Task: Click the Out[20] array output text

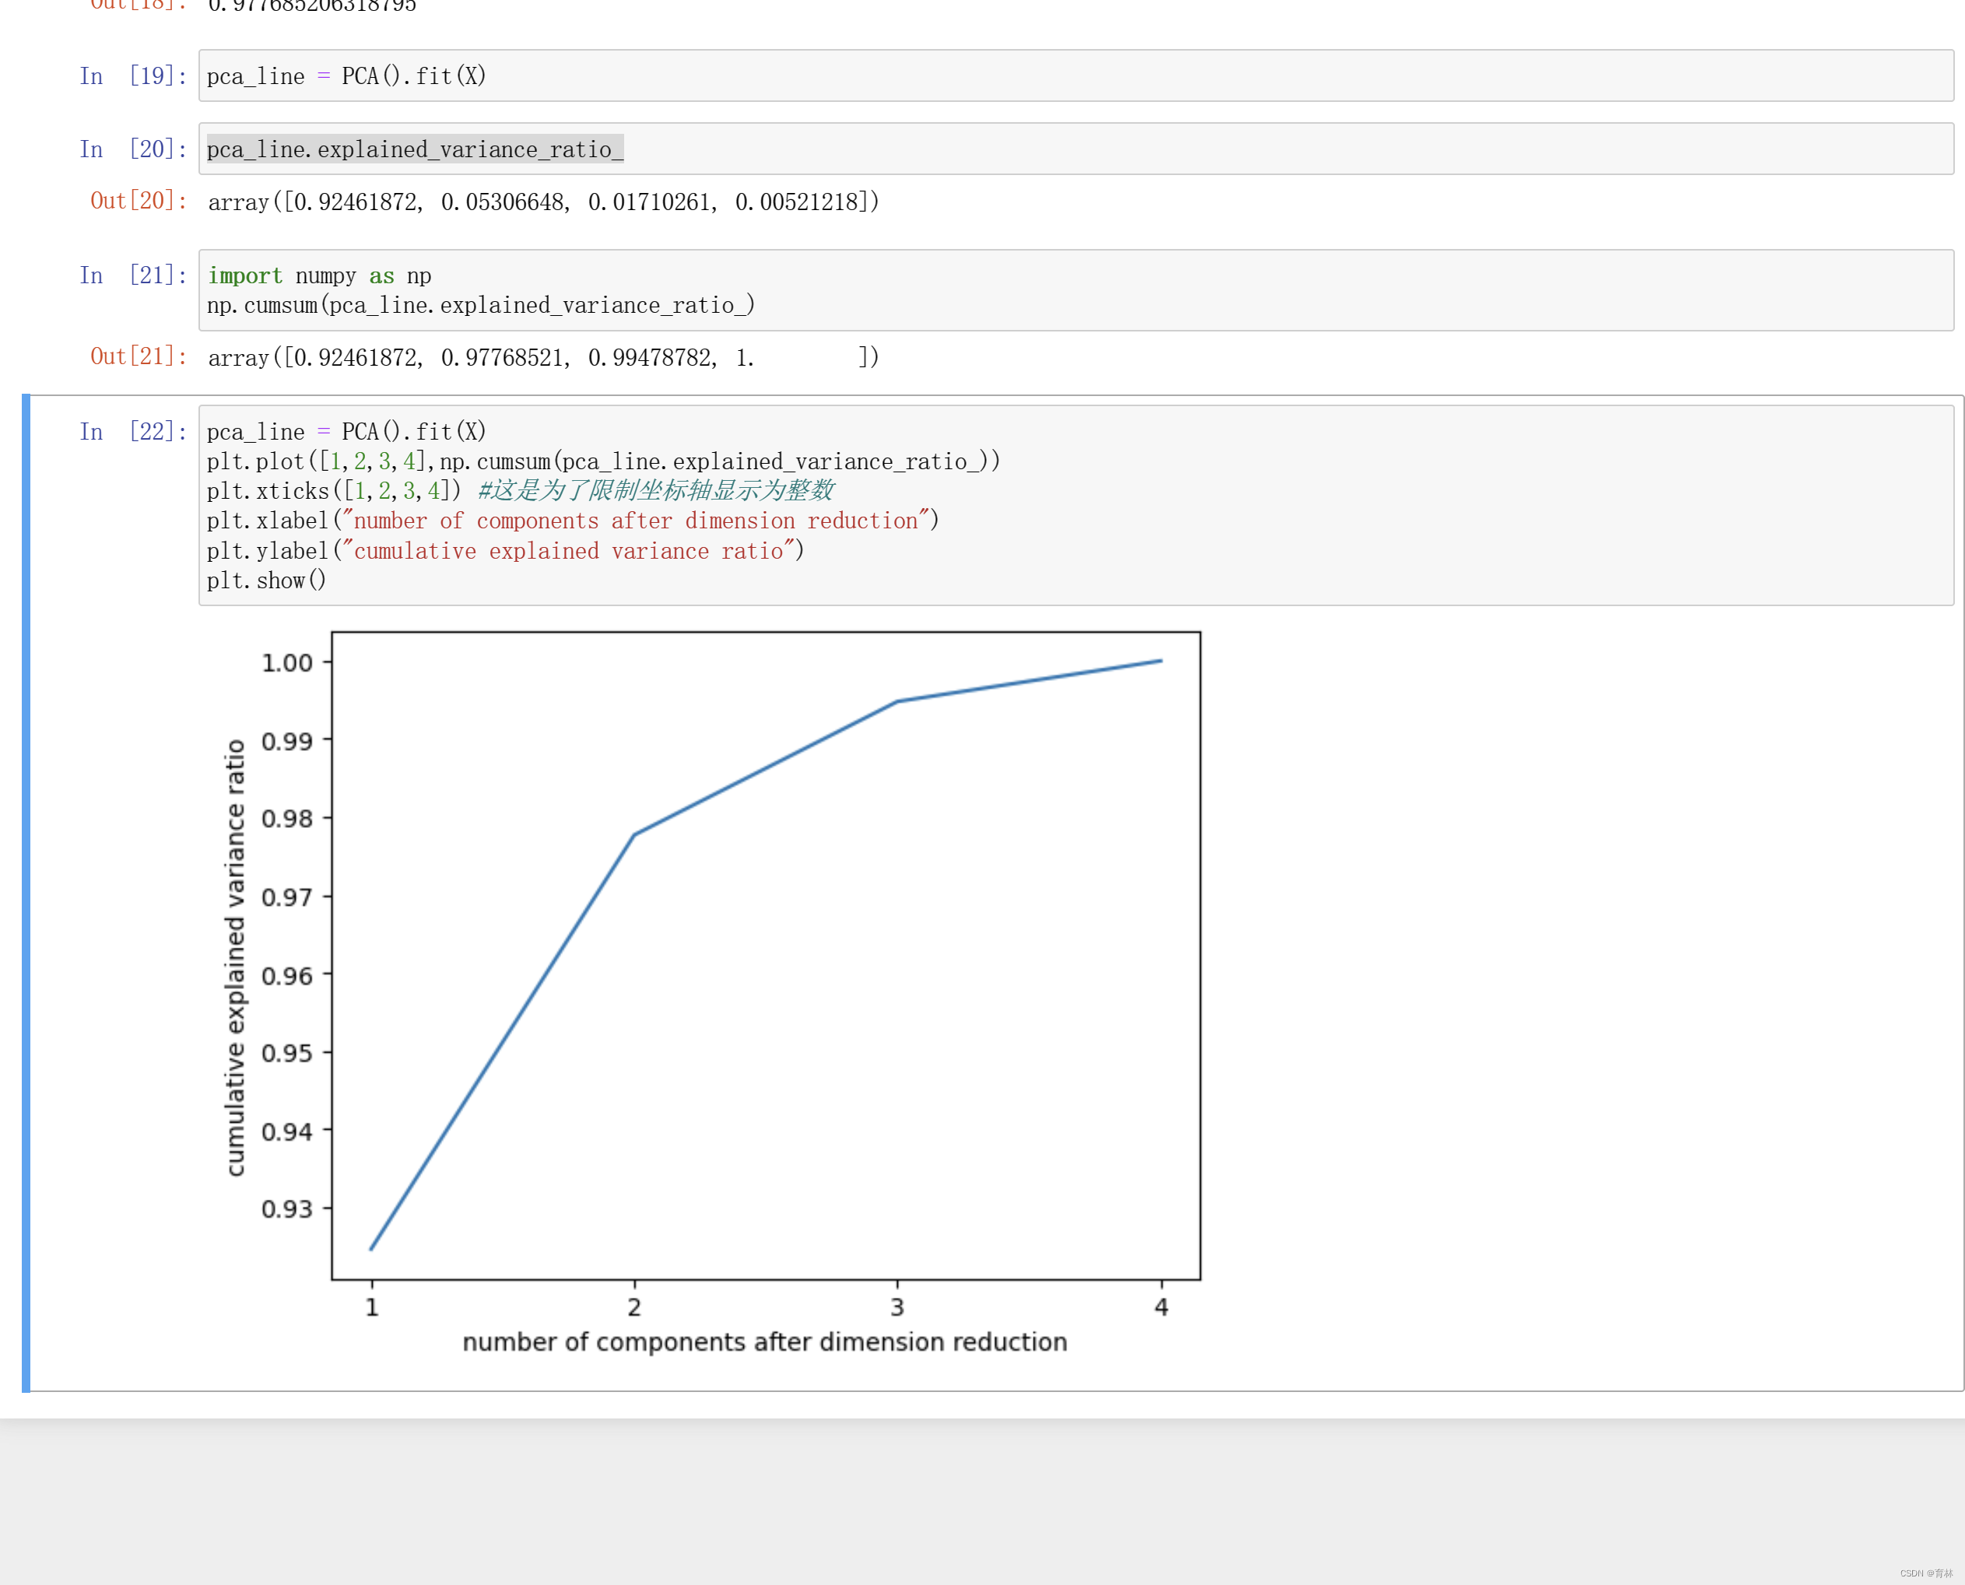Action: [543, 202]
